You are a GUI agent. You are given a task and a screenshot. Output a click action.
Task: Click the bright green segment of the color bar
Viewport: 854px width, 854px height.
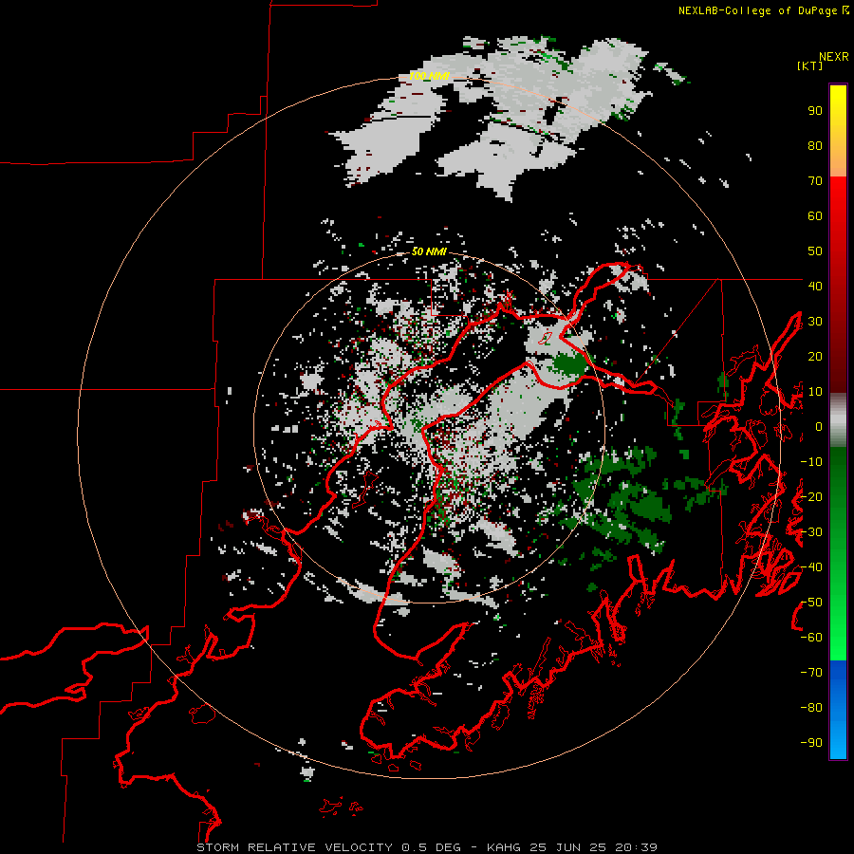838,626
